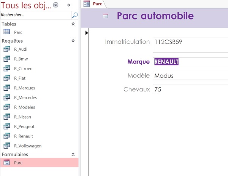The width and height of the screenshot is (228, 176).
Task: Select the R_Marques query icon
Action: coord(7,88)
